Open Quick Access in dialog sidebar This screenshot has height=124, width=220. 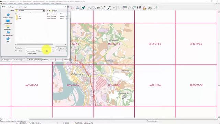point(8,16)
